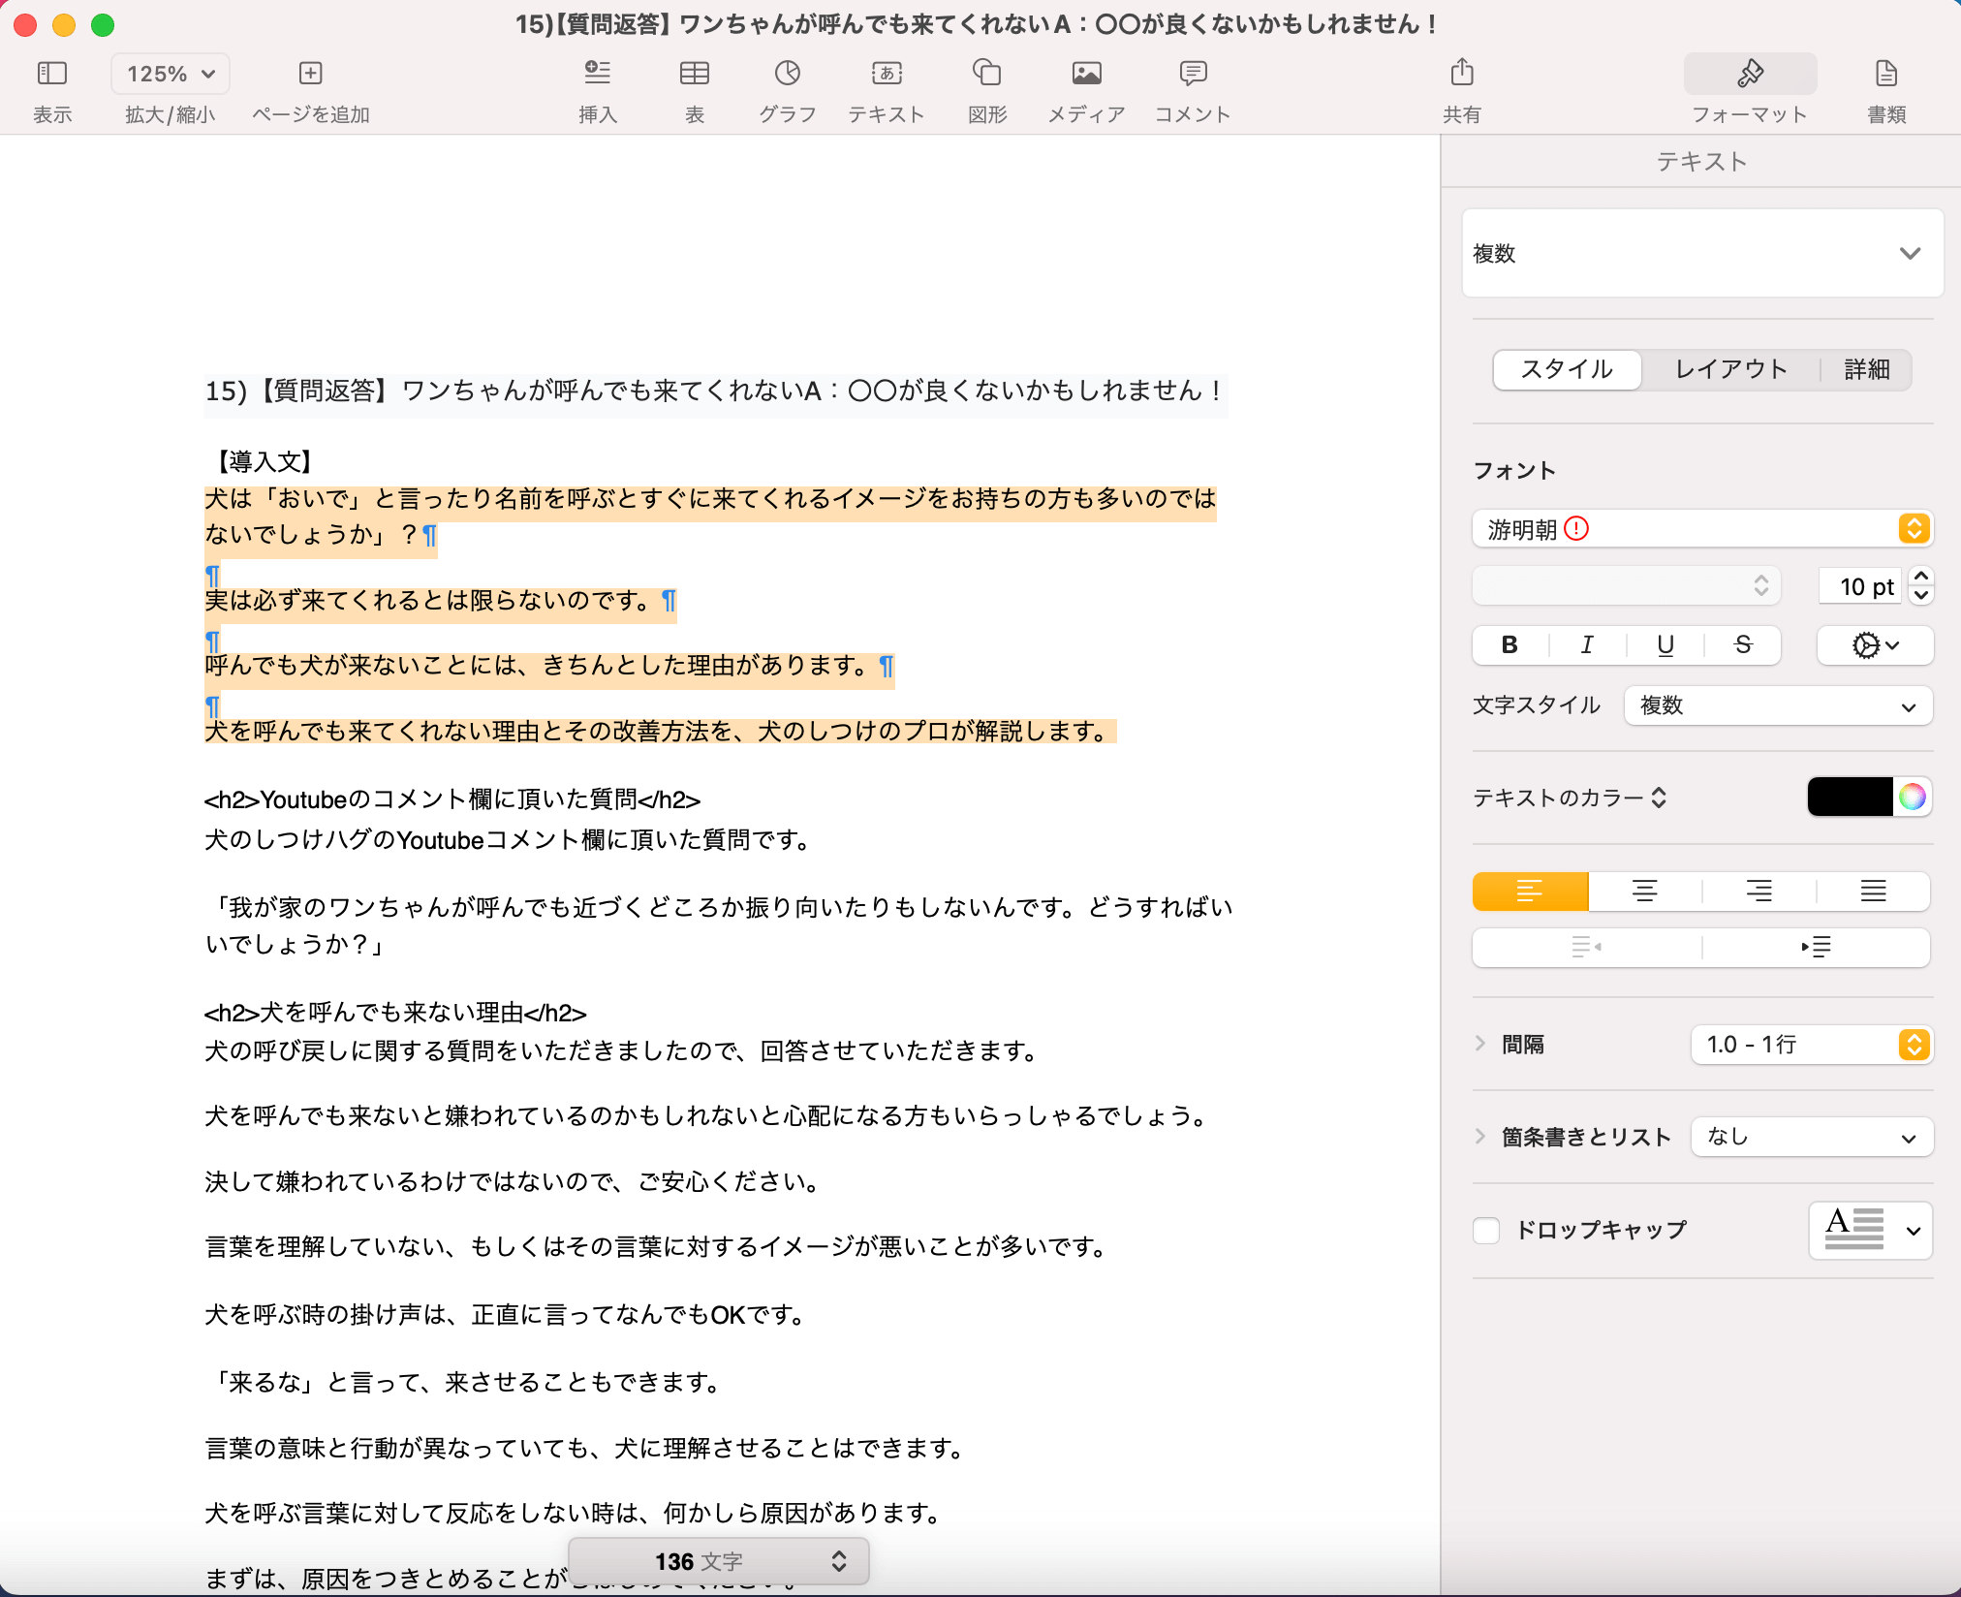Increase font size with up stepper
Image resolution: width=1961 pixels, height=1597 pixels.
coord(1920,577)
